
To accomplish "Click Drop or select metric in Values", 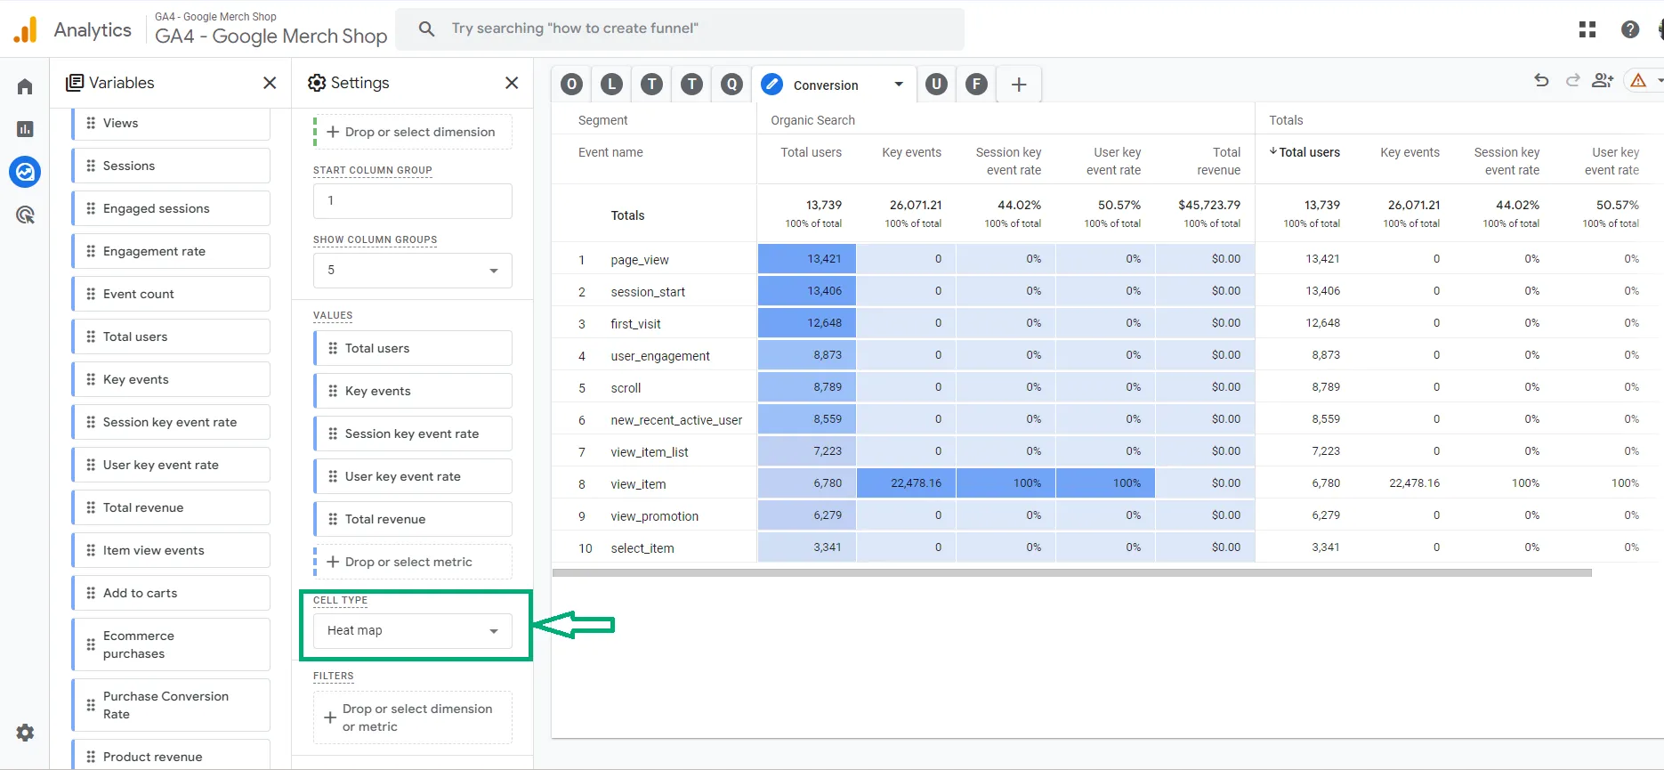I will coord(413,562).
